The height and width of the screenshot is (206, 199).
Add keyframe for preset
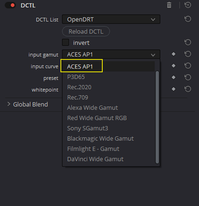coord(174,78)
